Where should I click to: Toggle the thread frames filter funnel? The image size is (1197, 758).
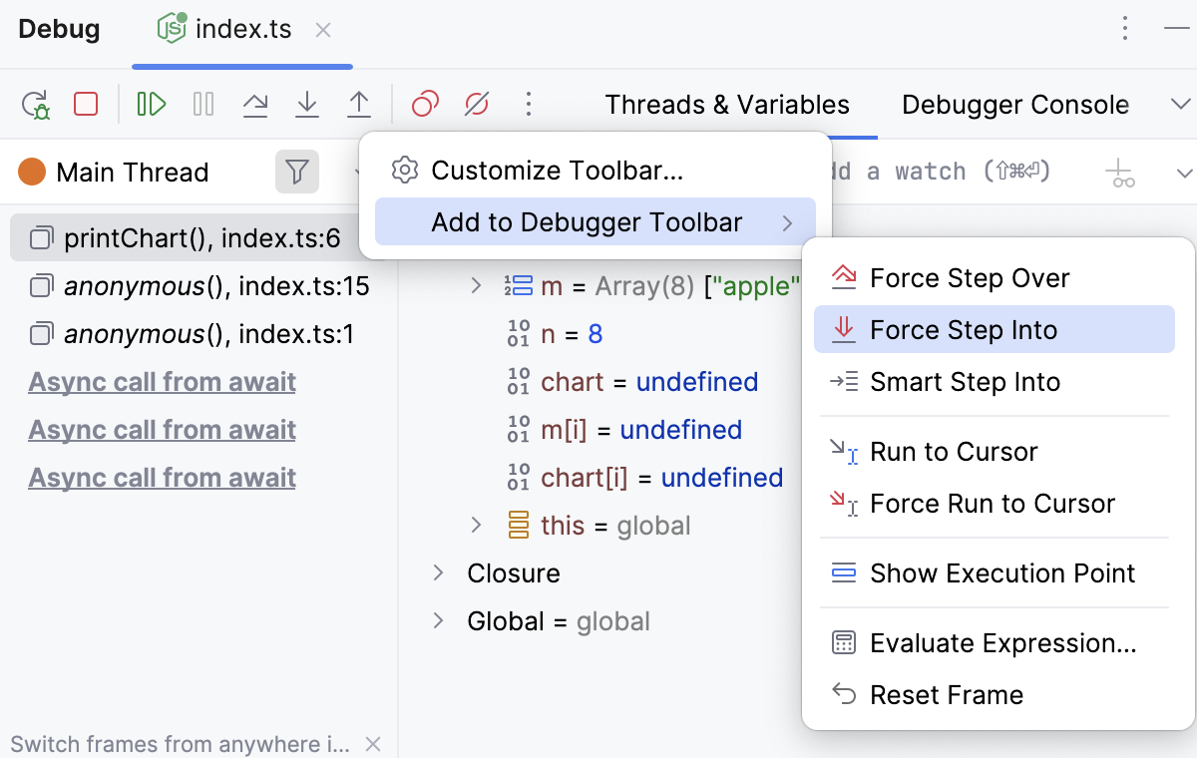pos(296,172)
